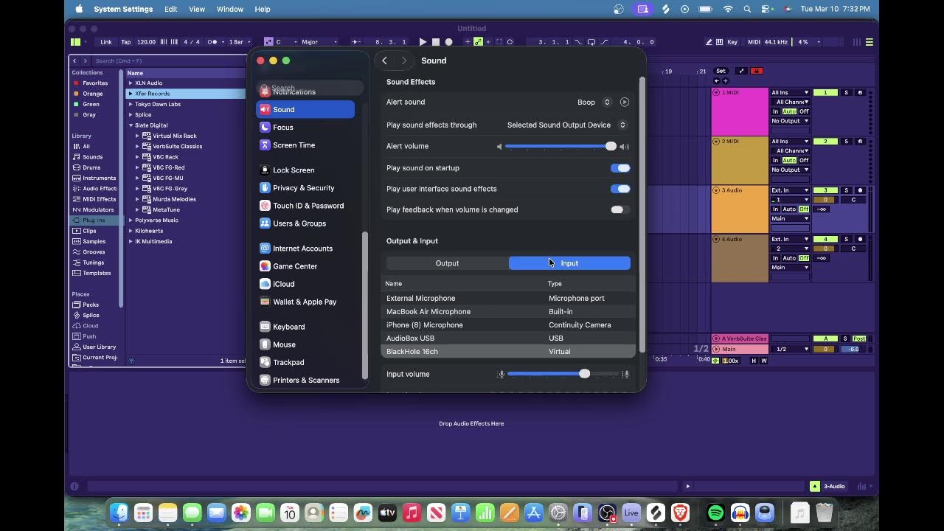Image resolution: width=944 pixels, height=531 pixels.
Task: Switch to the Input tab
Action: (569, 263)
